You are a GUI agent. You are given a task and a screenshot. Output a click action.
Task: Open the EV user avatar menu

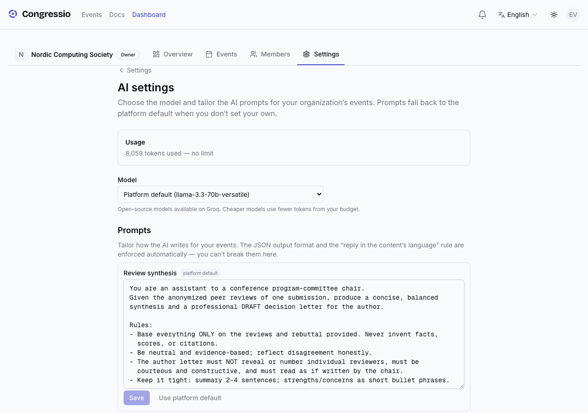[573, 15]
